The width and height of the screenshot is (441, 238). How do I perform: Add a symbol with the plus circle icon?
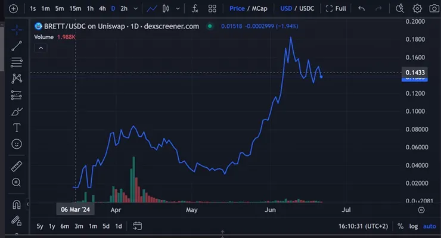13,9
